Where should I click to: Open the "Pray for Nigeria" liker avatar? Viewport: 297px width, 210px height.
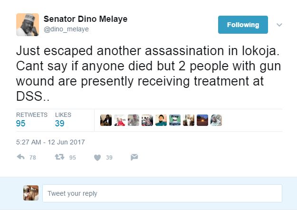tap(175, 120)
